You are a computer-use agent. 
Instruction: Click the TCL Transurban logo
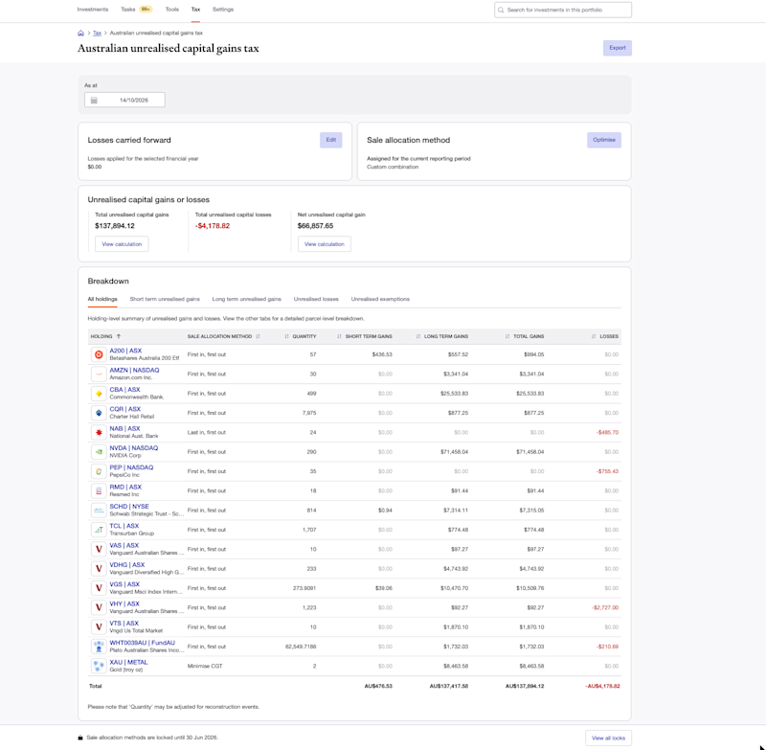(99, 530)
